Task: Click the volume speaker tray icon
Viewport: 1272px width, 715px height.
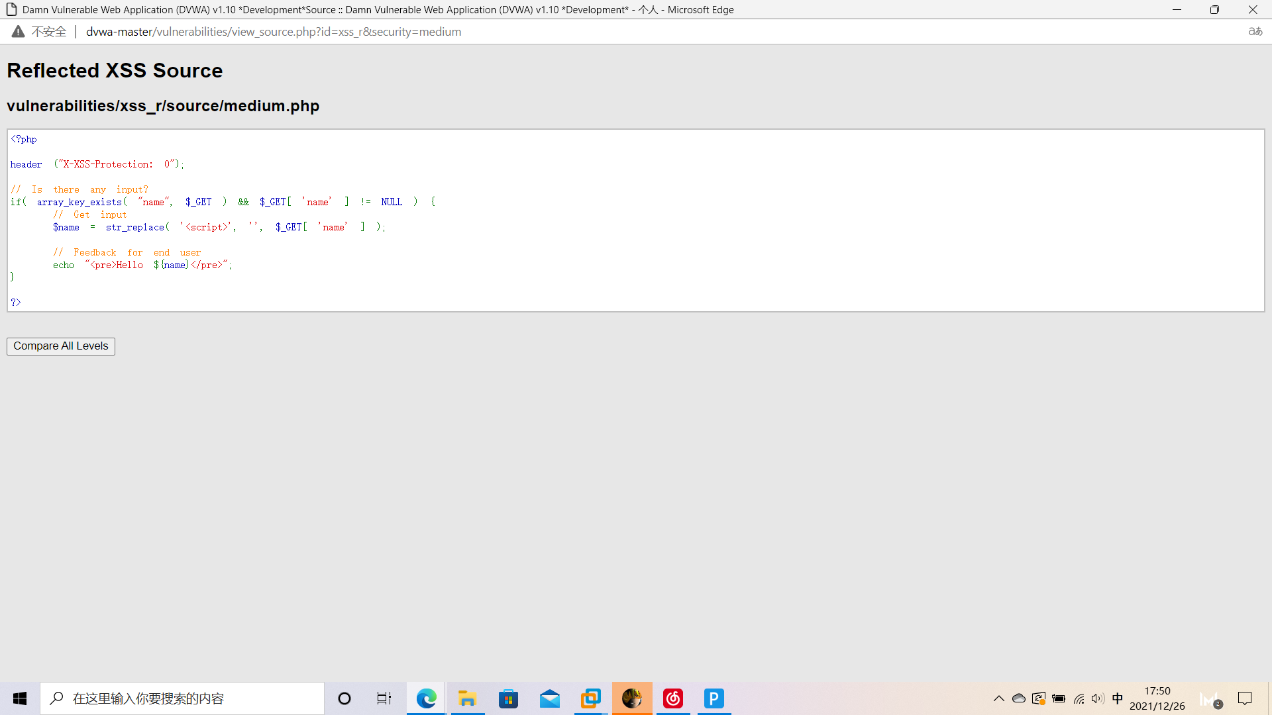Action: [x=1098, y=698]
